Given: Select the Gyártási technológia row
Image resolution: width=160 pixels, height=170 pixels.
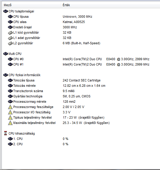Looking at the screenshot, I should [x=81, y=96].
